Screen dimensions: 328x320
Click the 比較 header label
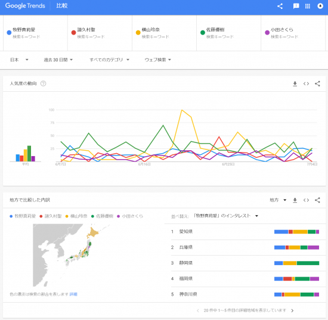62,5
